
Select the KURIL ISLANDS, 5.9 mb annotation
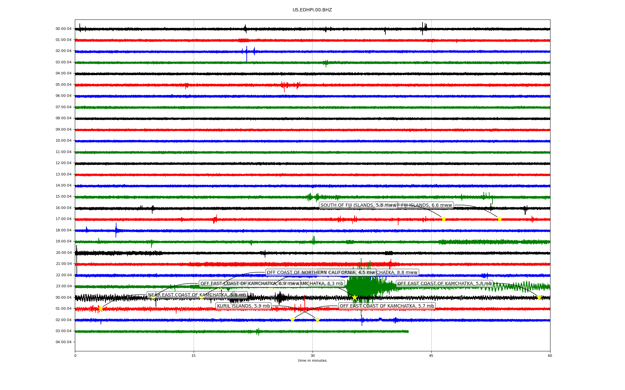pos(243,306)
